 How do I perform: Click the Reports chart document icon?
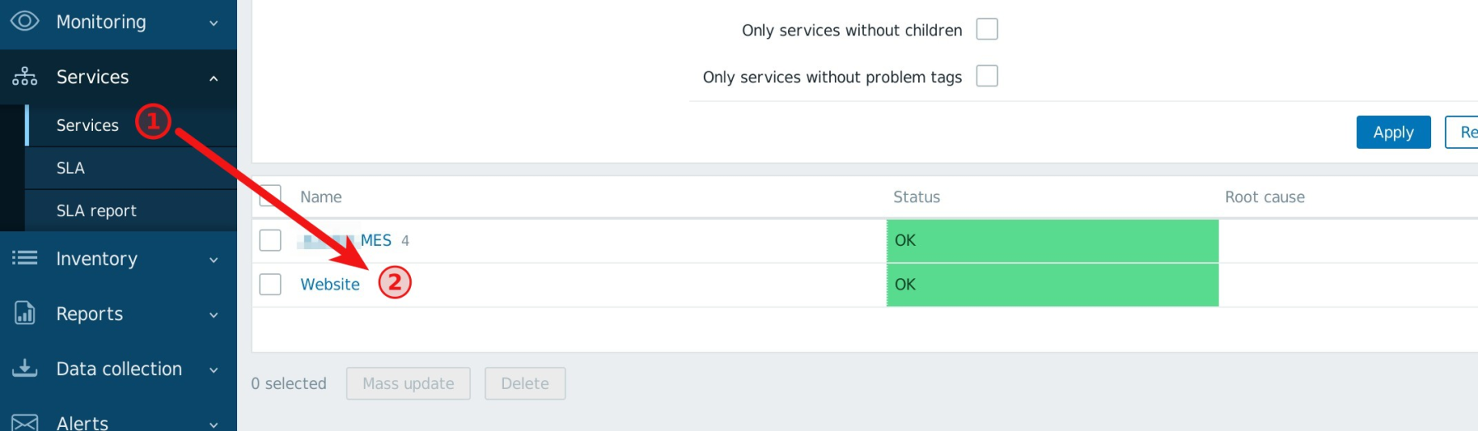point(25,313)
